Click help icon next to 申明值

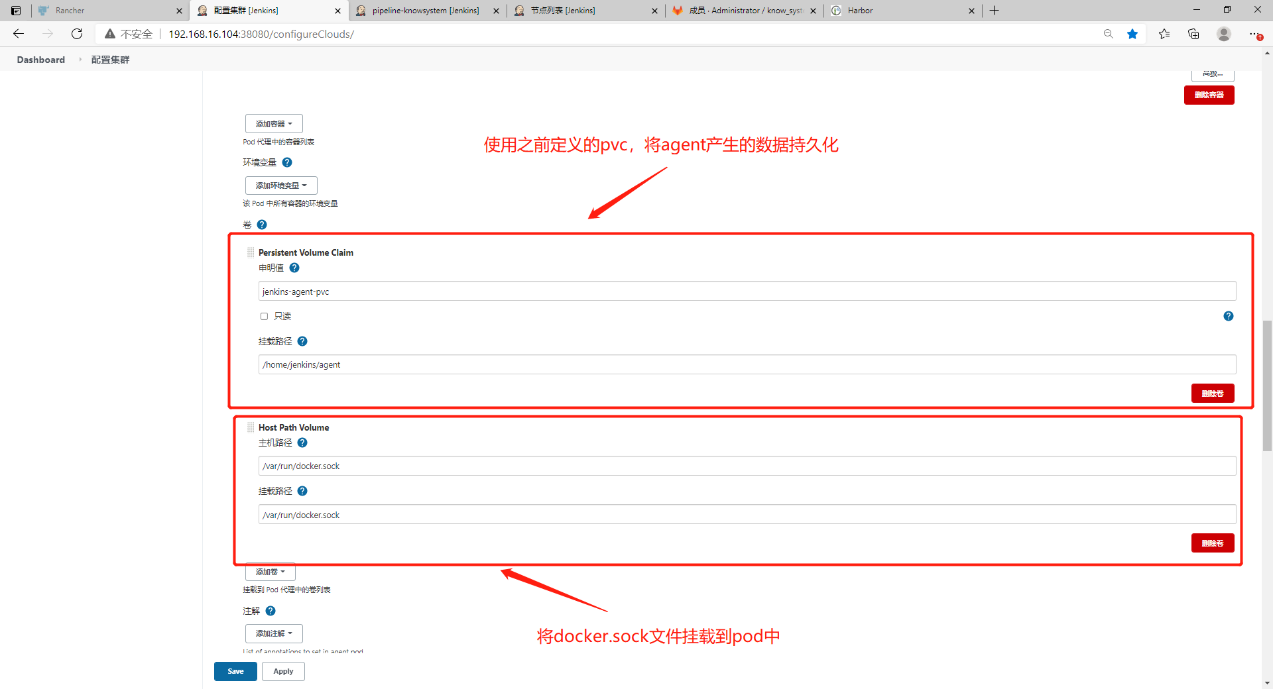[294, 268]
